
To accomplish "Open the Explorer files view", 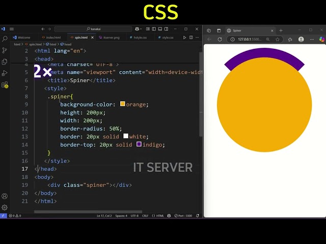I will (x=5, y=62).
